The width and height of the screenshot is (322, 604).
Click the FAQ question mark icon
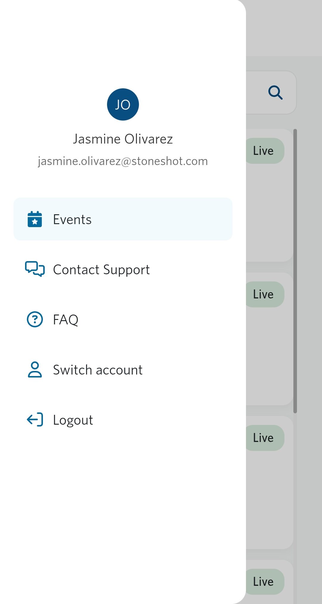coord(35,319)
